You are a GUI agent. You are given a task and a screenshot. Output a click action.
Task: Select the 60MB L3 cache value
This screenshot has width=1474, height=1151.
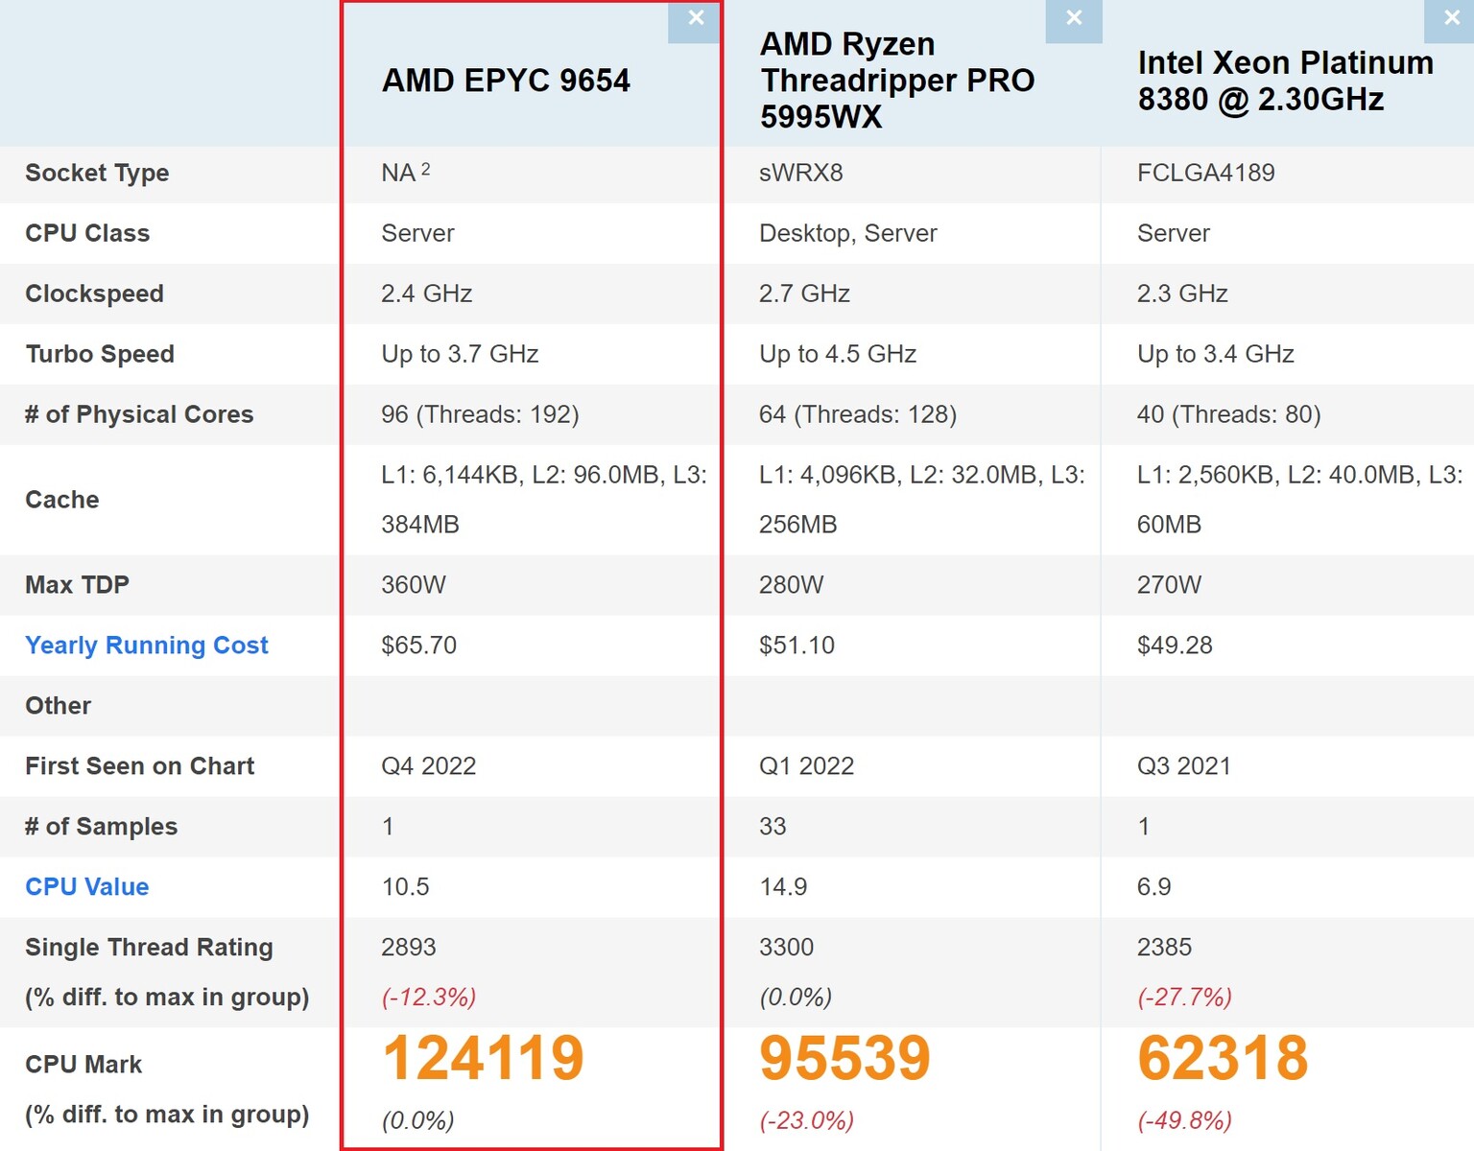coord(1169,526)
